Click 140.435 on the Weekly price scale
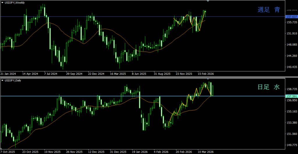Viewport: 298px width, 154px height. coord(291,67)
